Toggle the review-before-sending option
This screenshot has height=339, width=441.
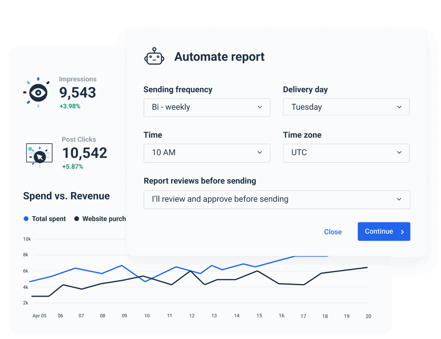[277, 199]
